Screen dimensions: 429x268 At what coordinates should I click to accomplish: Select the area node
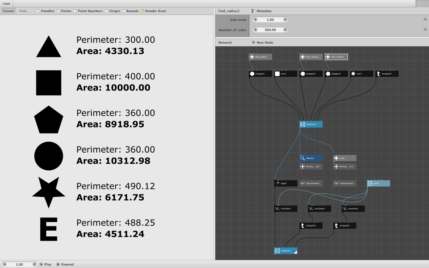tap(345, 158)
